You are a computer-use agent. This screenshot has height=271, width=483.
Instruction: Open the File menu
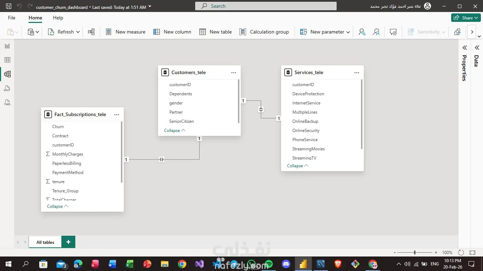[x=12, y=18]
